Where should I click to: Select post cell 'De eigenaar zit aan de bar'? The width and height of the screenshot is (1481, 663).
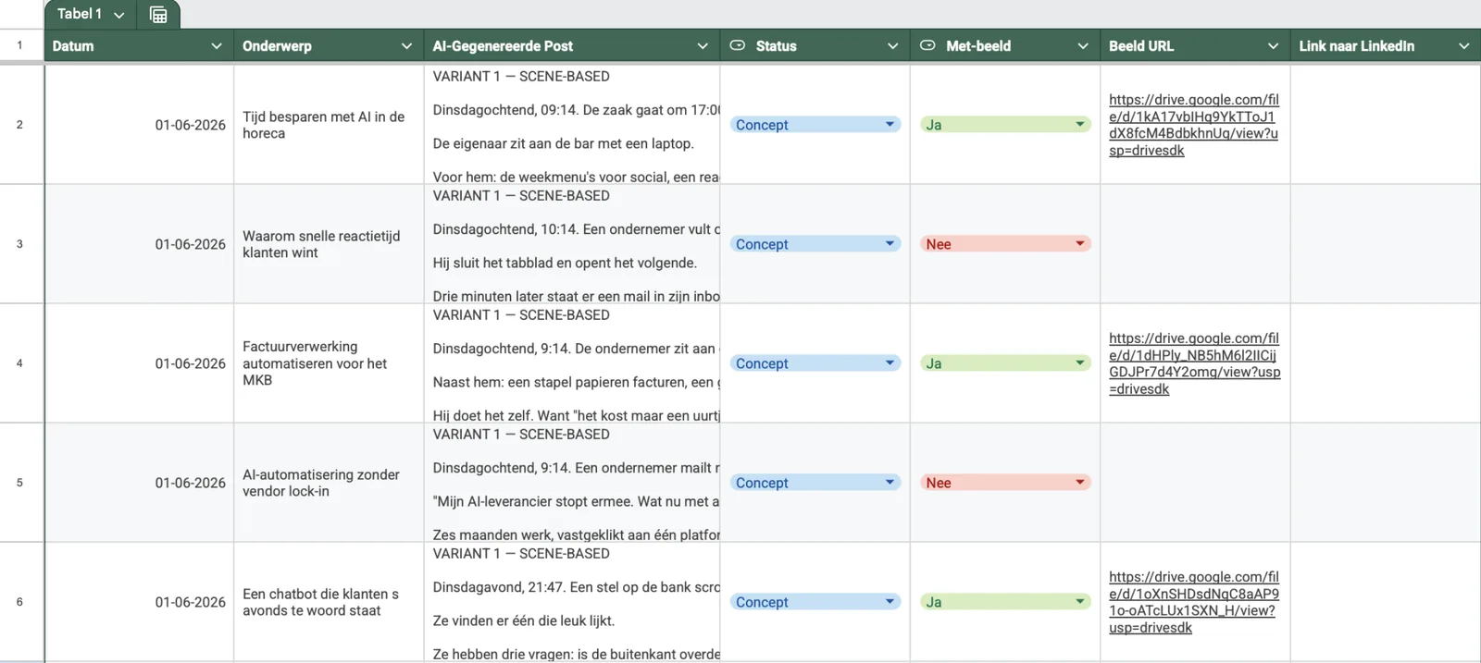pos(572,125)
